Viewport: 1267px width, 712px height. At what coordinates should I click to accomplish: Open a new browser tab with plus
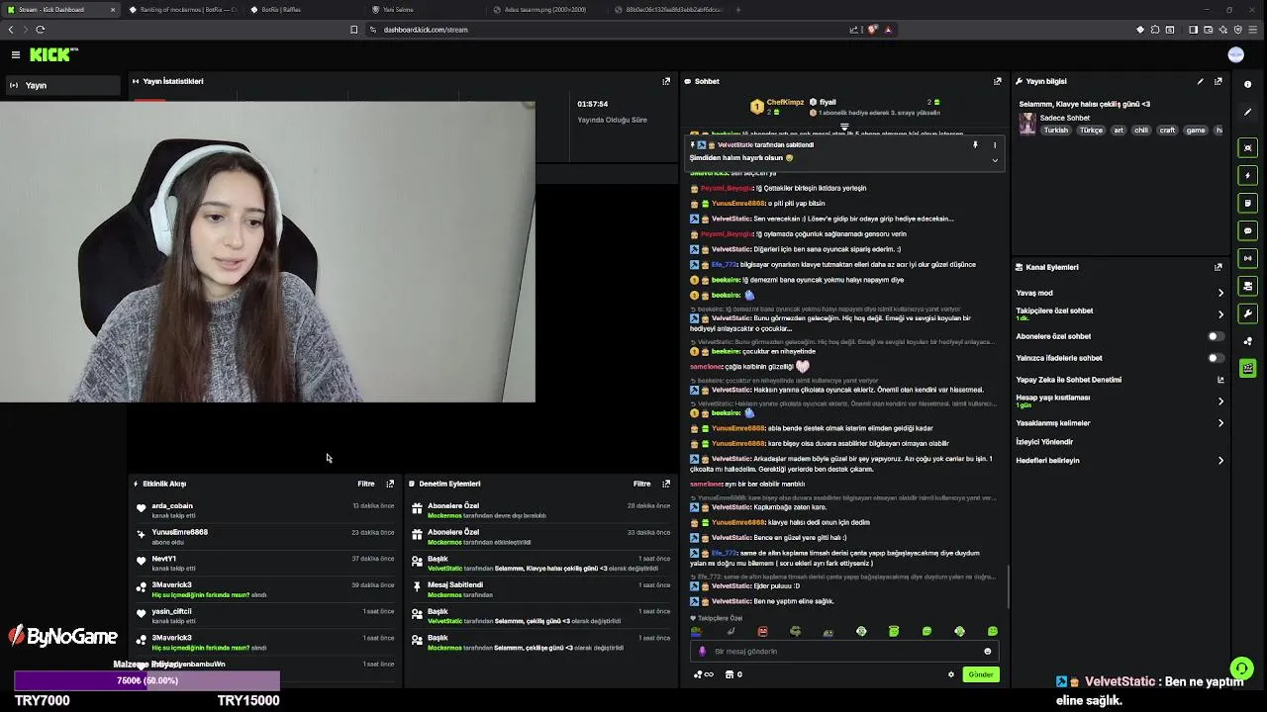point(737,10)
